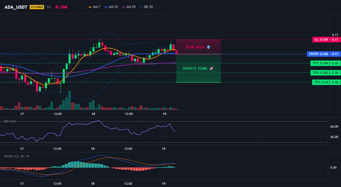Click date 19 on main chart axis
The height and width of the screenshot is (187, 341).
coord(164,114)
